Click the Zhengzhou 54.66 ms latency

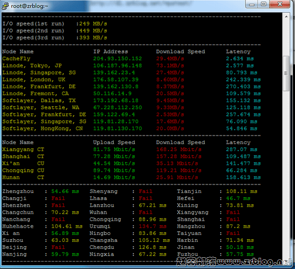coord(65,191)
